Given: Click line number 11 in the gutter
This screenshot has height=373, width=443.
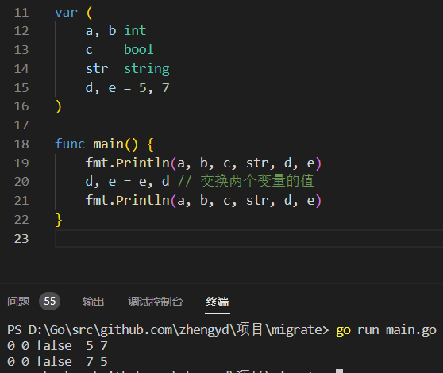Looking at the screenshot, I should 21,13.
